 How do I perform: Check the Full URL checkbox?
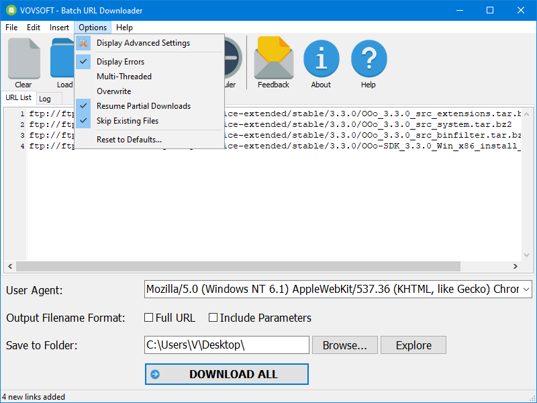[x=148, y=318]
